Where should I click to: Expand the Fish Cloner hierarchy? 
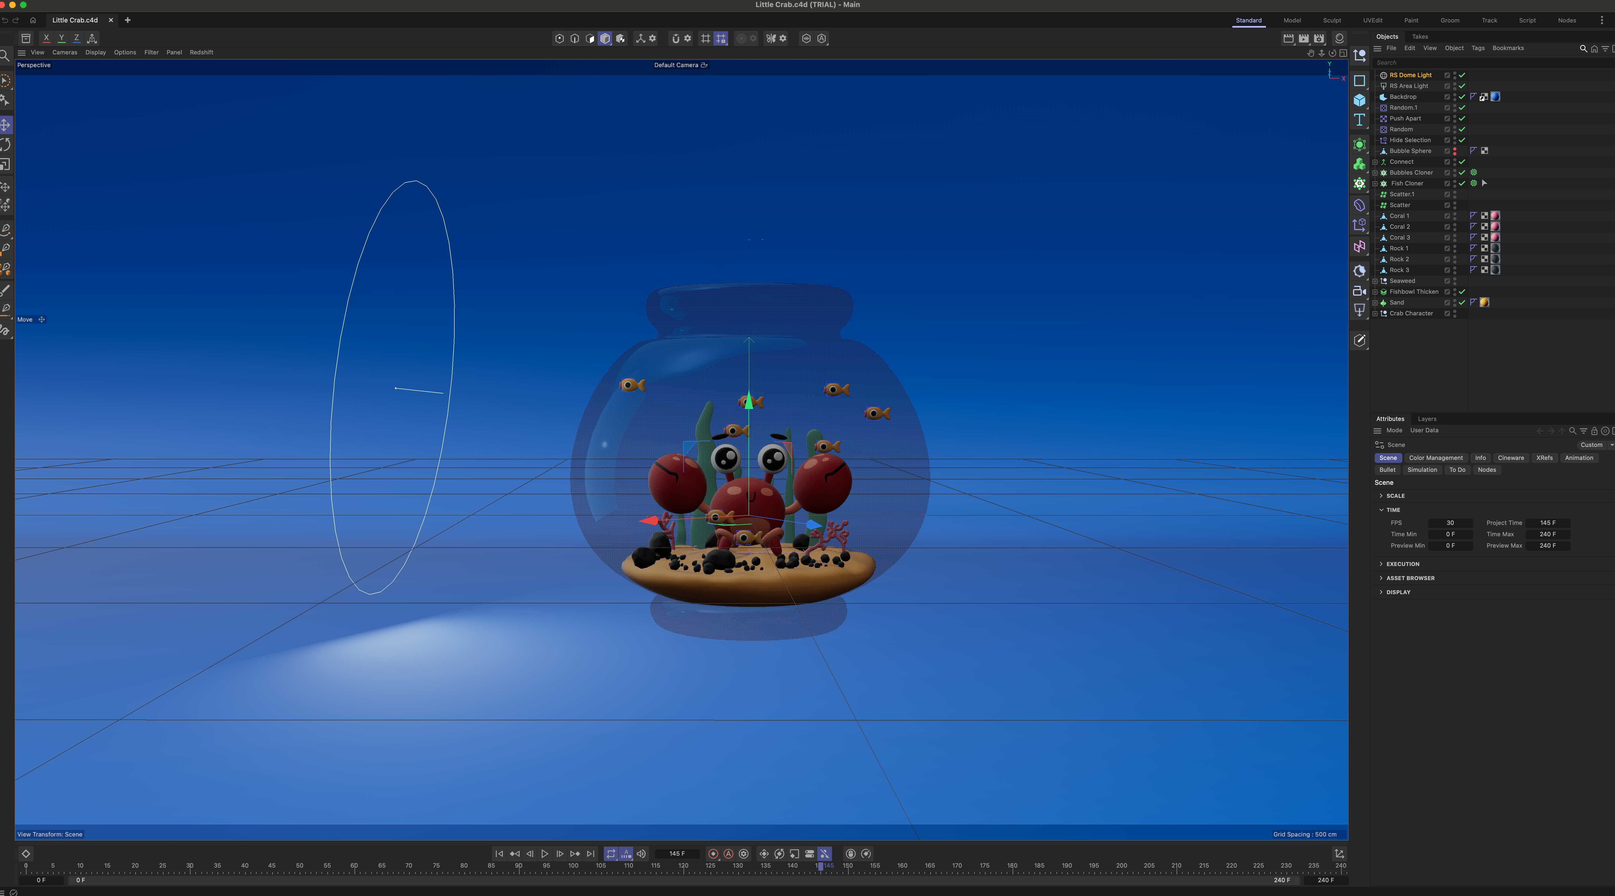point(1375,184)
